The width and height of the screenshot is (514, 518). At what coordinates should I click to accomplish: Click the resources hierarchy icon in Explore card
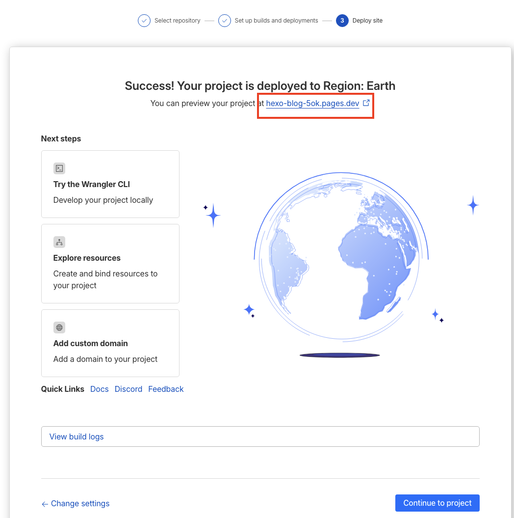59,242
